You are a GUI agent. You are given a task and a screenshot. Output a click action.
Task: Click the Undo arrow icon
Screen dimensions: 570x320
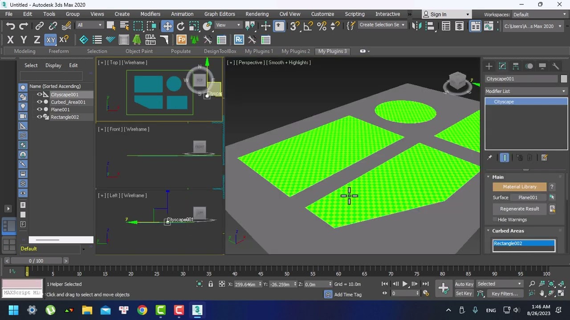pos(11,26)
